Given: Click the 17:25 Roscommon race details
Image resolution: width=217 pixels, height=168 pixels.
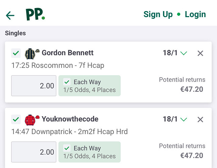Looking at the screenshot, I should point(58,66).
